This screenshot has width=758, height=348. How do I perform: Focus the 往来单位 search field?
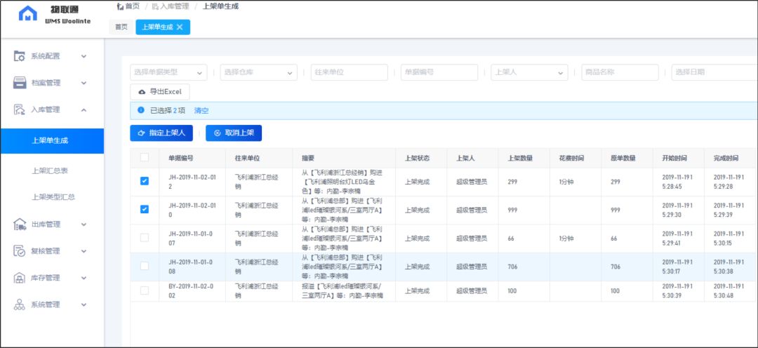(x=350, y=72)
